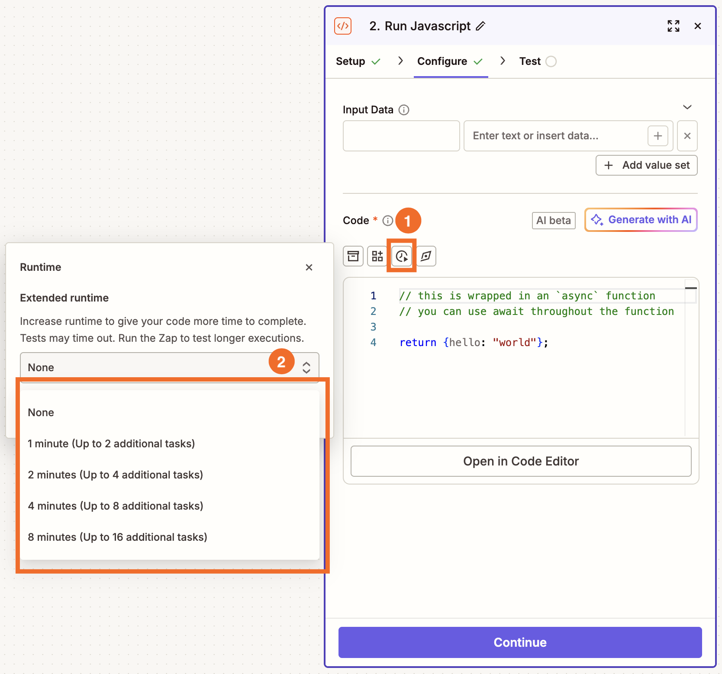This screenshot has width=722, height=674.
Task: Click the return statement on line 4
Action: click(x=474, y=343)
